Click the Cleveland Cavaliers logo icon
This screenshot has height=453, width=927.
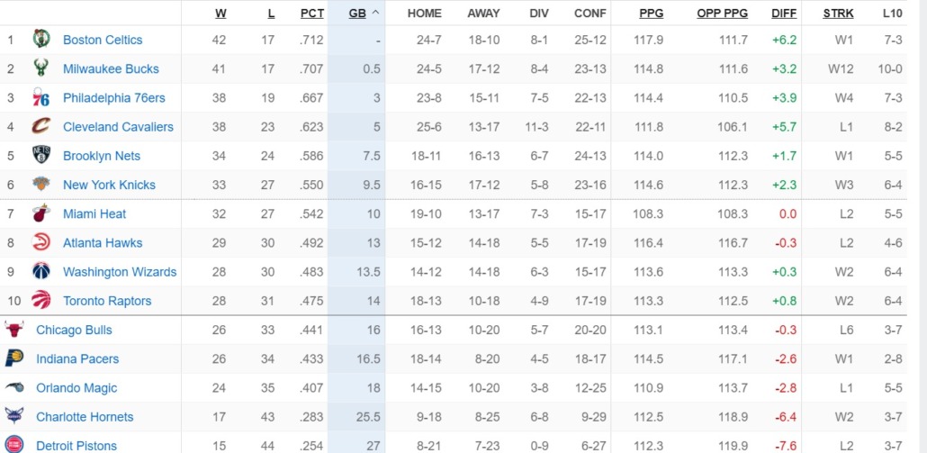(x=41, y=127)
